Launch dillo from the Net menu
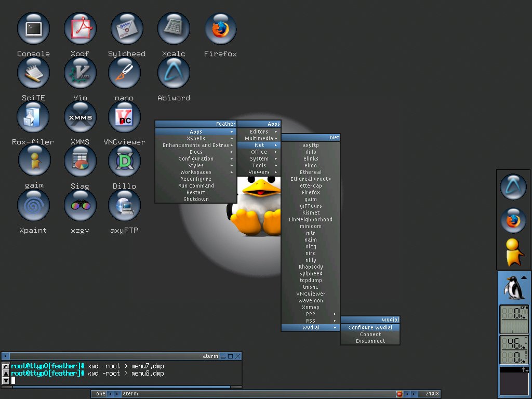532x399 pixels. (x=311, y=152)
